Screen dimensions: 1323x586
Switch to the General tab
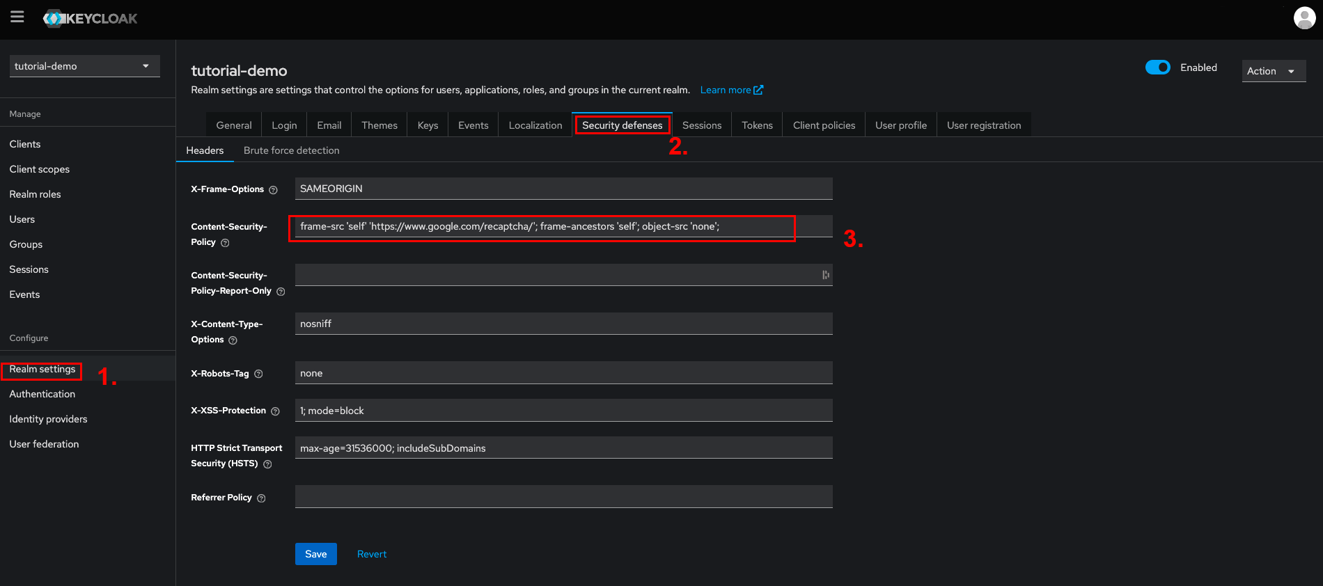point(234,125)
